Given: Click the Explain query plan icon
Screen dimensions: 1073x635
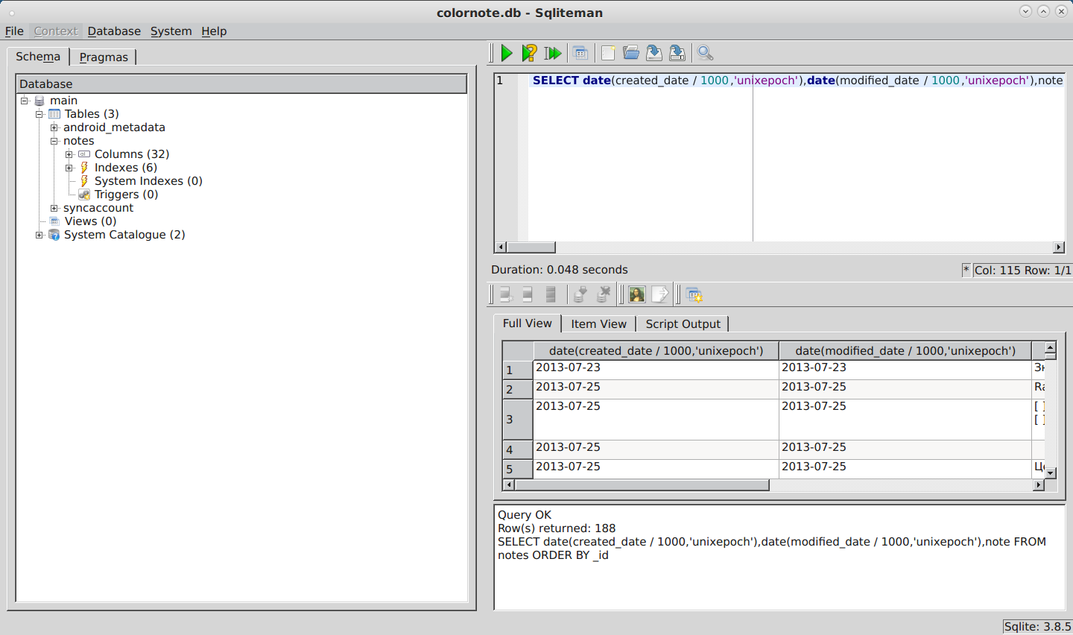Looking at the screenshot, I should tap(529, 53).
